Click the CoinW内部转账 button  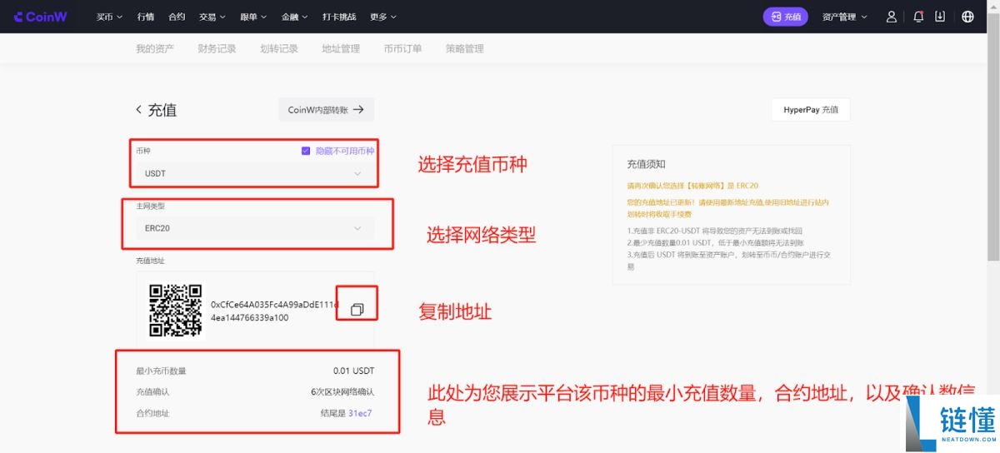coord(326,109)
